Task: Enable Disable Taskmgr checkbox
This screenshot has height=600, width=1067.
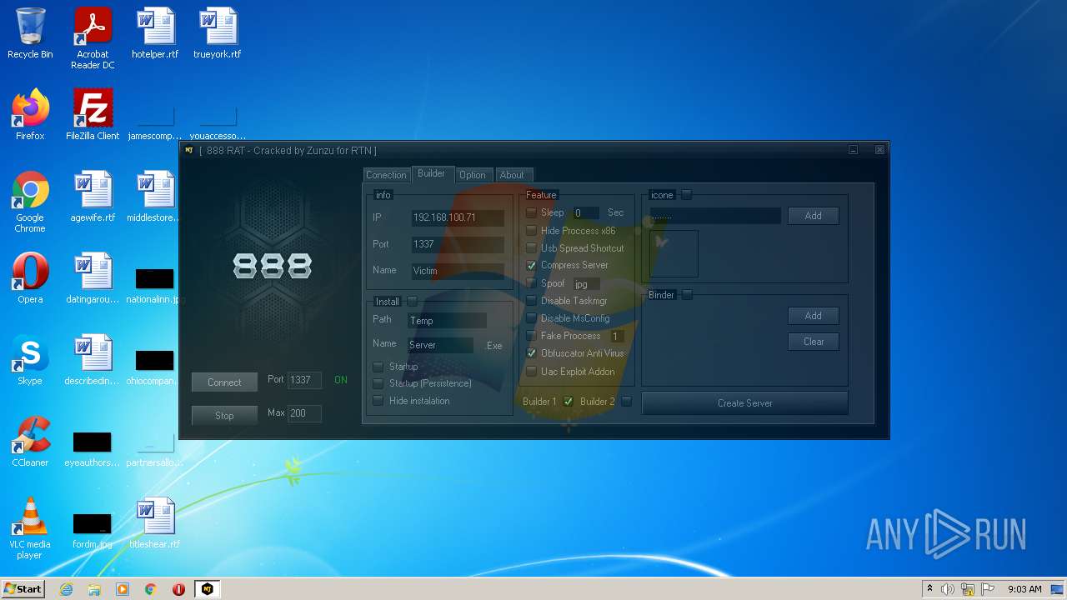Action: [x=531, y=301]
